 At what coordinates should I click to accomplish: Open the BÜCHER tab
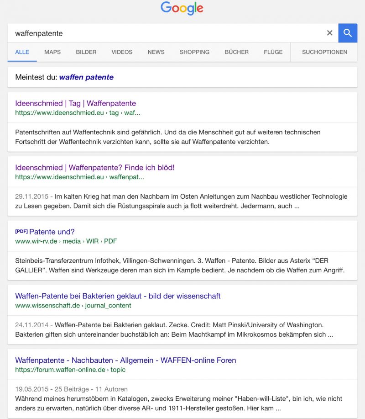(237, 52)
